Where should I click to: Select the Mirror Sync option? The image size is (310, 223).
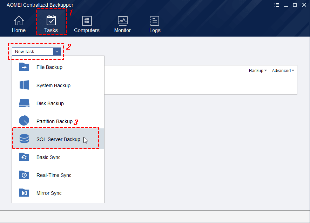point(58,193)
